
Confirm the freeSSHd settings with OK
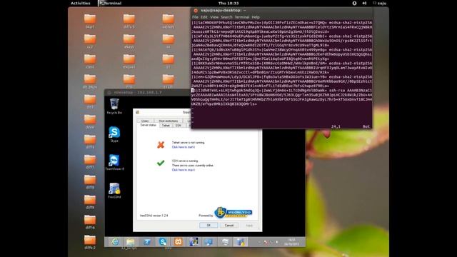[x=209, y=226]
